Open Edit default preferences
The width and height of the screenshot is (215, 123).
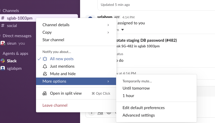pos(156,108)
